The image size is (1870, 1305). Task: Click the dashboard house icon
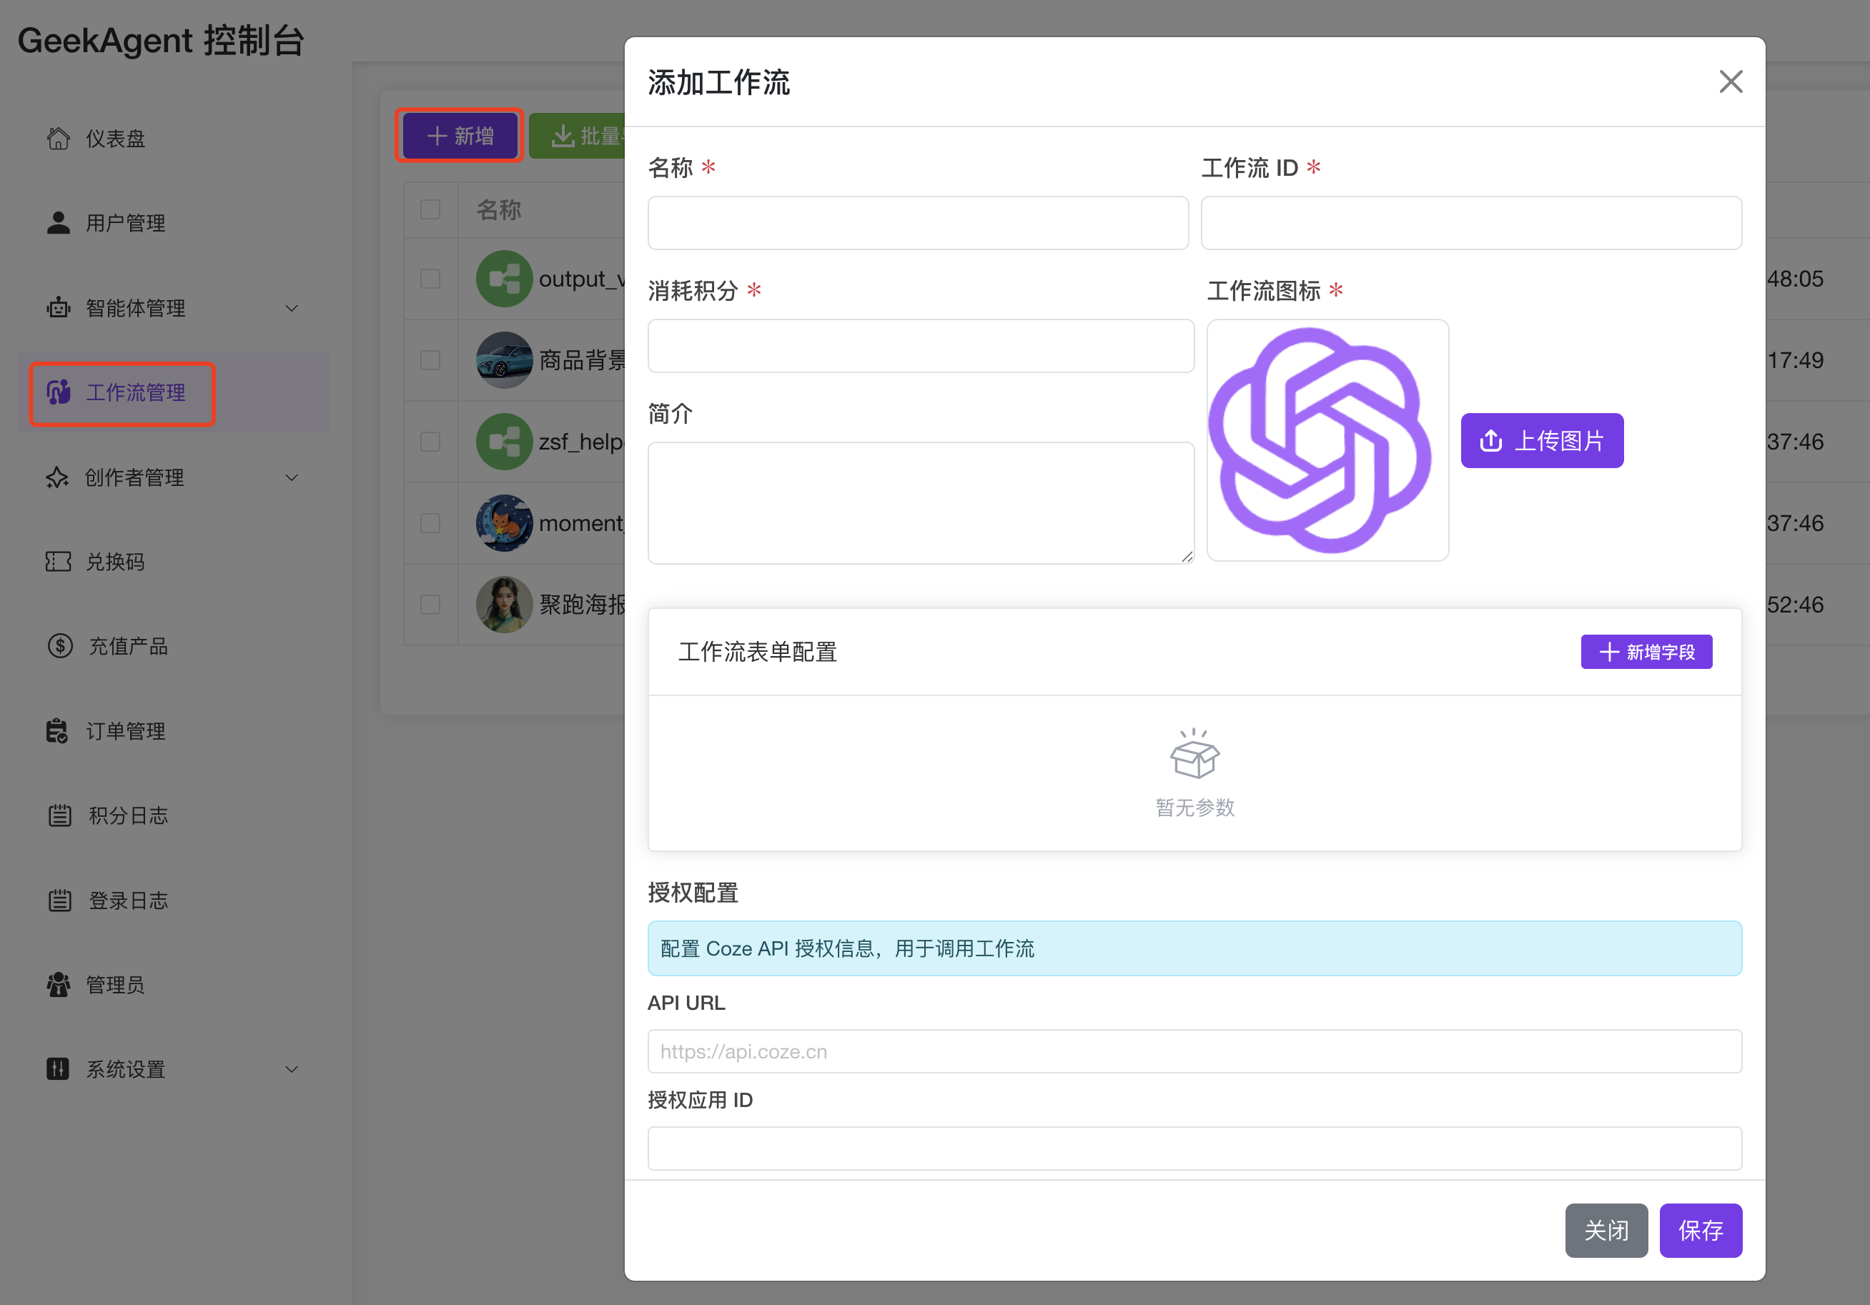click(58, 139)
